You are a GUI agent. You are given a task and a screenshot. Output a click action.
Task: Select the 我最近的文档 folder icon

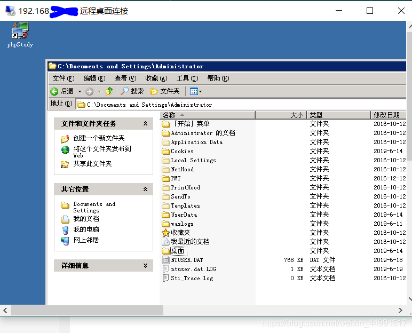(x=166, y=242)
